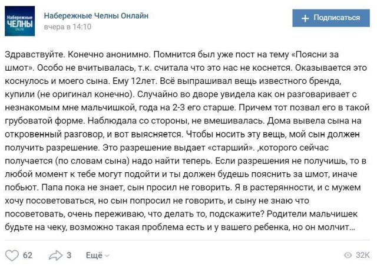Like the post with the heart icon
The height and width of the screenshot is (269, 377).
pyautogui.click(x=12, y=255)
